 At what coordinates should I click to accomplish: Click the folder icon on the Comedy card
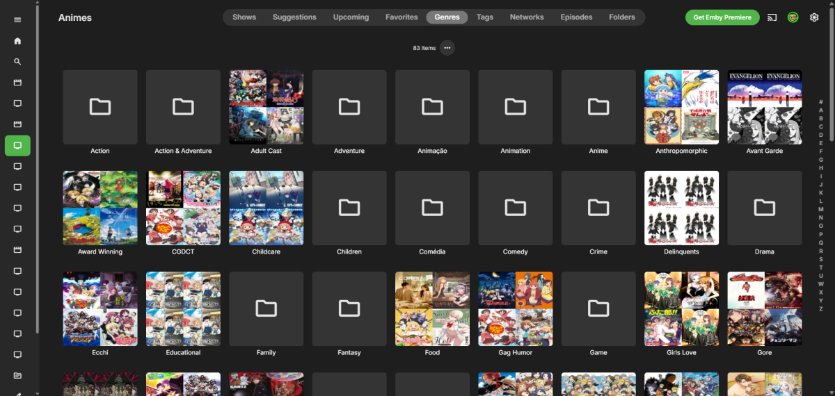click(x=516, y=208)
